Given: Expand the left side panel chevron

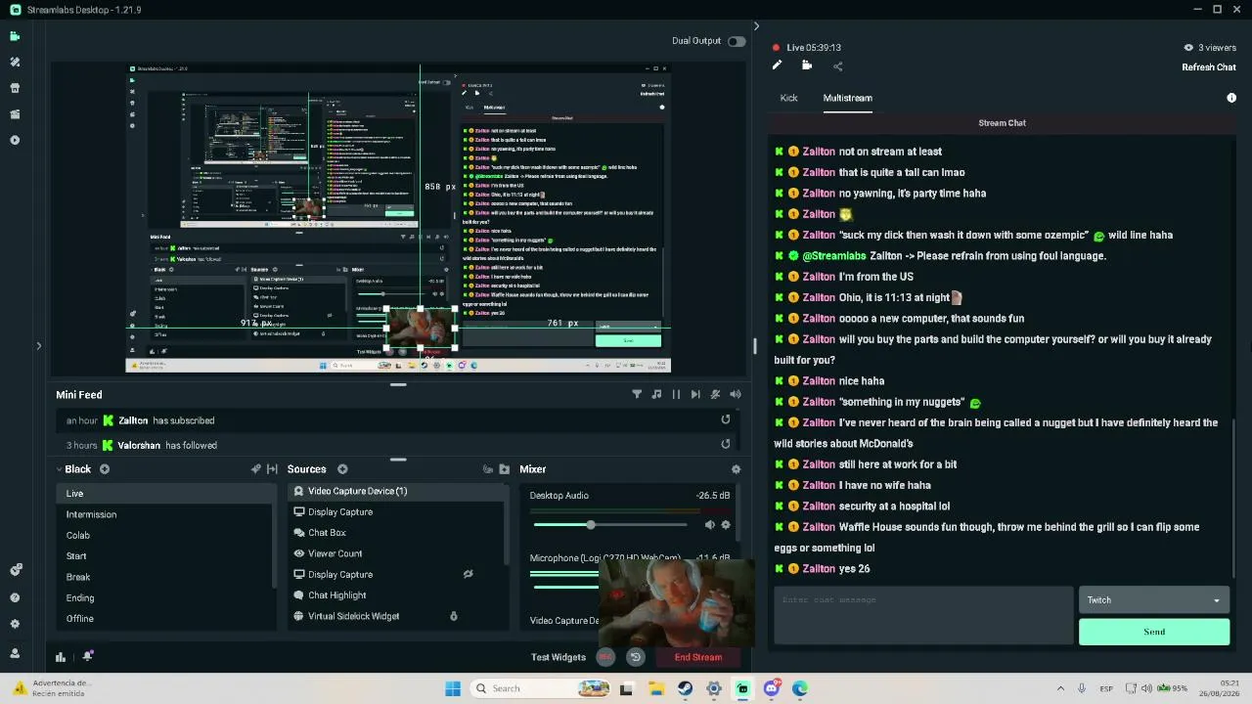Looking at the screenshot, I should 39,345.
